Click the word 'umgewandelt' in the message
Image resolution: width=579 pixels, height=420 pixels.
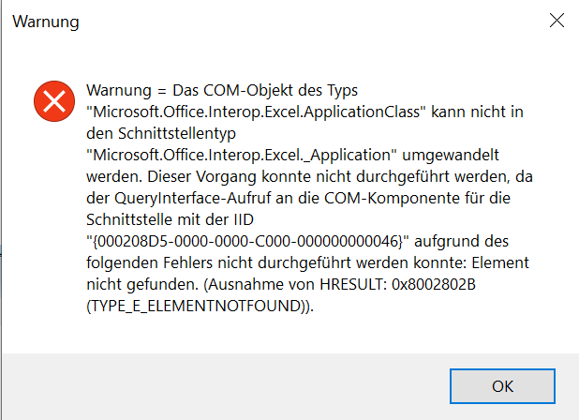pos(451,155)
